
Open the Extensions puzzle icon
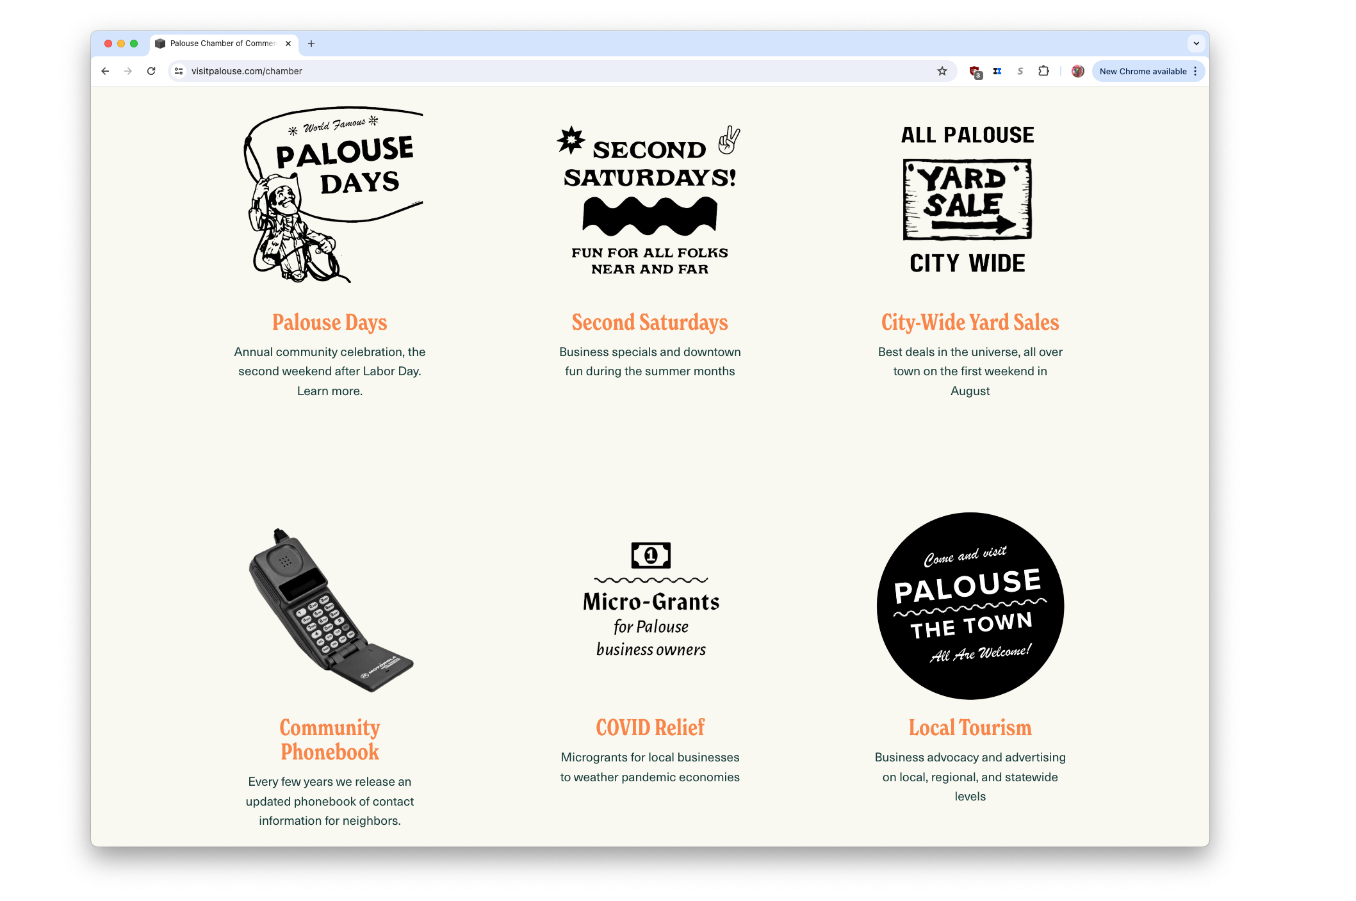pos(1043,71)
